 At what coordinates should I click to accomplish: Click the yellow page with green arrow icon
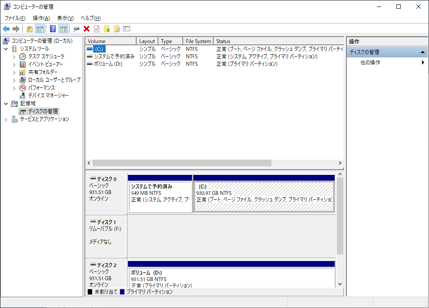[107, 29]
